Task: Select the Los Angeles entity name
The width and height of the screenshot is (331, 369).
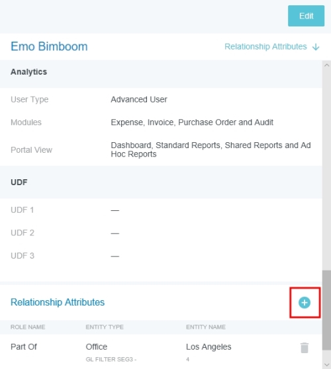Action: (209, 347)
